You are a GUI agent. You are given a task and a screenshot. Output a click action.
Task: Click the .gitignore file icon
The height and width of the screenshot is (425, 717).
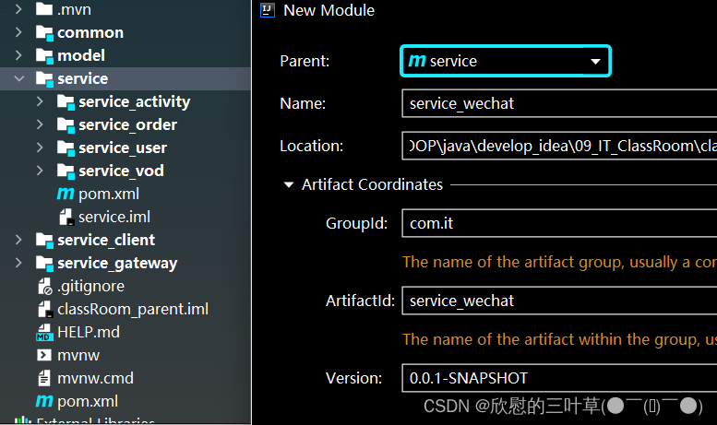click(x=45, y=286)
